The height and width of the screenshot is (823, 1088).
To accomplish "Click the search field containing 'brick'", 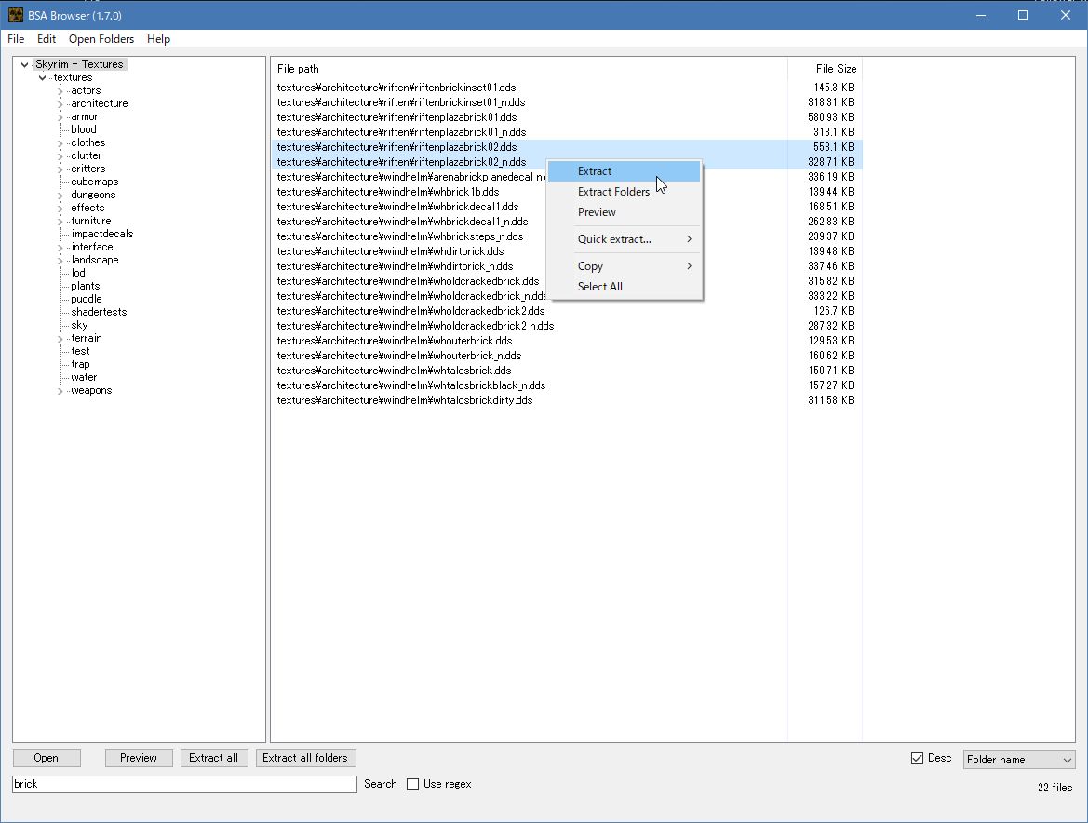I will tap(184, 784).
